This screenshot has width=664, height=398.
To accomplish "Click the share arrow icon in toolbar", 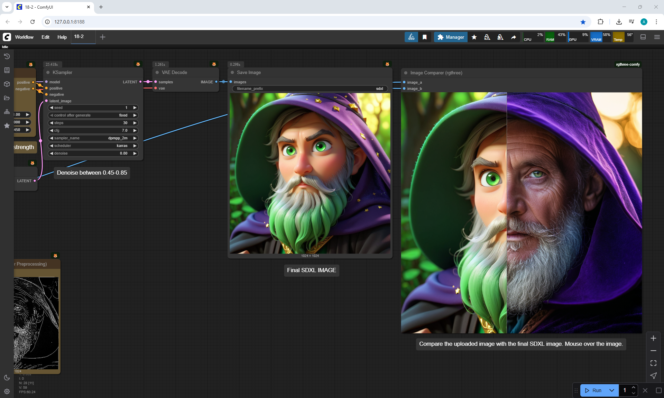I will tap(514, 37).
